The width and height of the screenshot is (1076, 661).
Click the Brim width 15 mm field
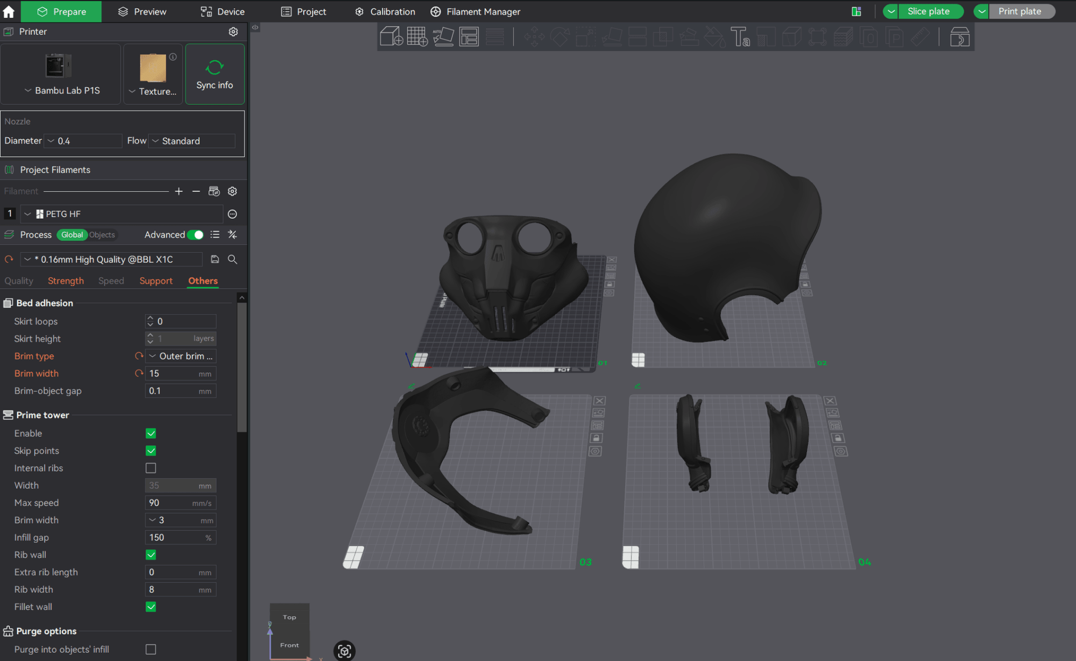click(x=181, y=373)
